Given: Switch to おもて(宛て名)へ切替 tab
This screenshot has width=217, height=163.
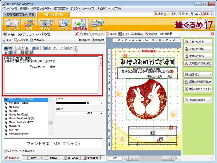Looking at the screenshot, I should click(19, 14).
